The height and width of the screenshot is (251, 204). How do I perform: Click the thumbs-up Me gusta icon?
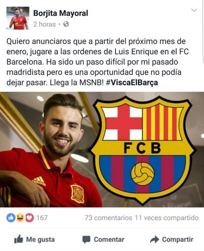19,239
